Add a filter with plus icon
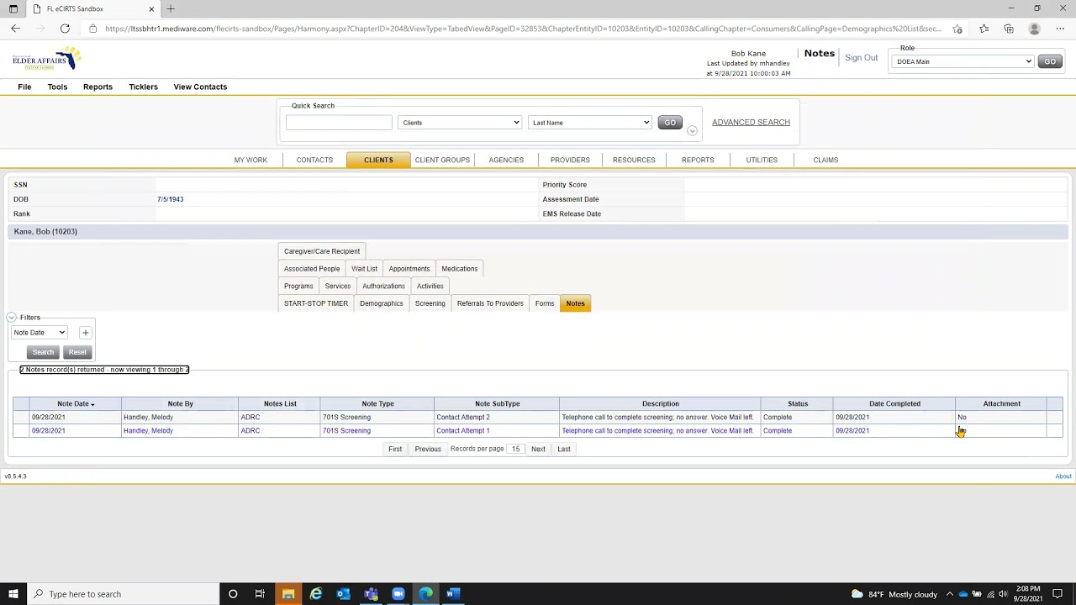1076x605 pixels. click(85, 333)
